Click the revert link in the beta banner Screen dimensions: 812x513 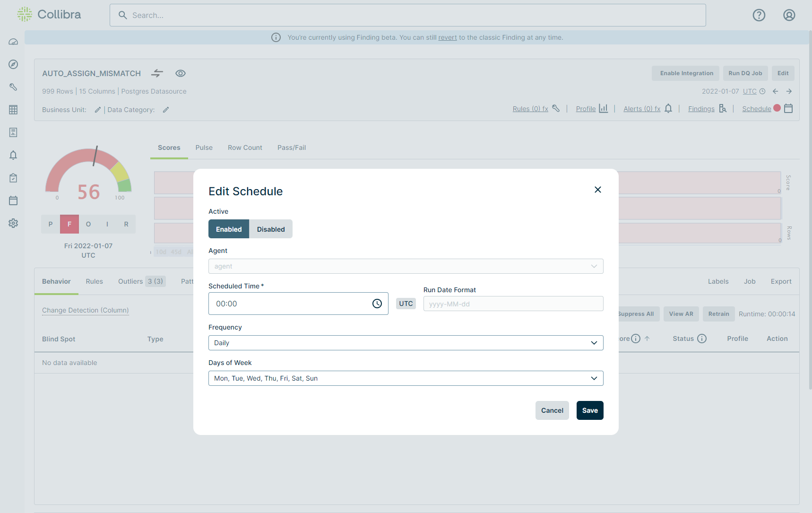click(447, 37)
